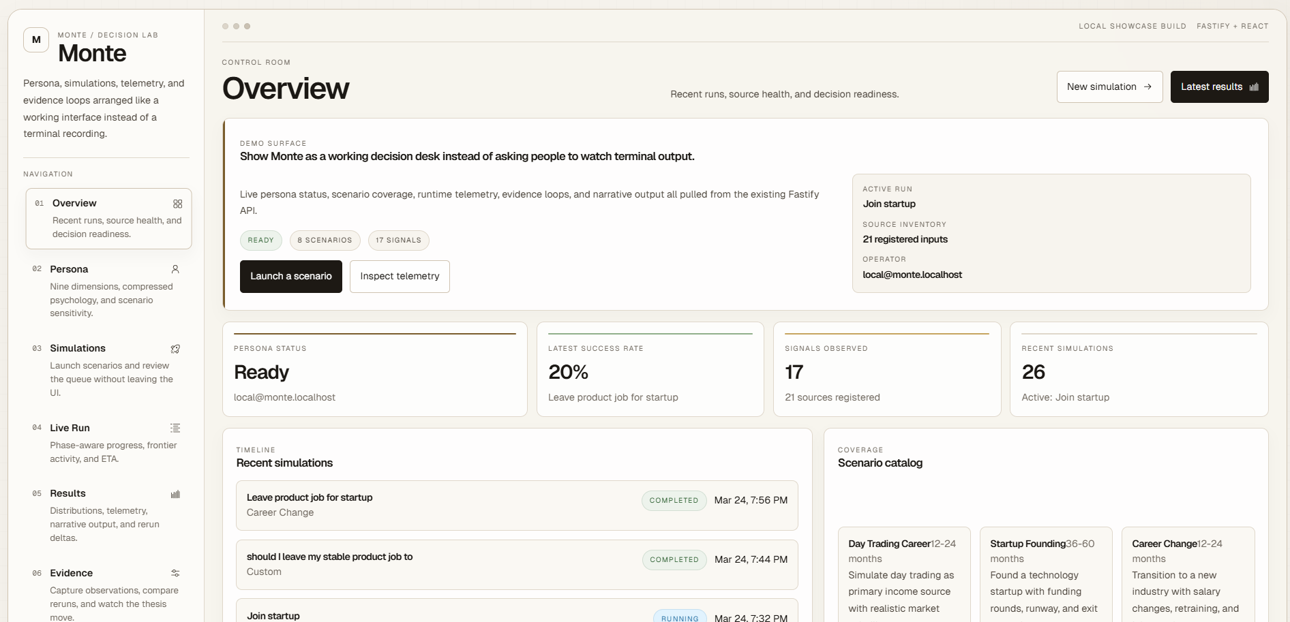Click the 'Scenario catalog' heading
This screenshot has height=622, width=1290.
click(x=880, y=463)
